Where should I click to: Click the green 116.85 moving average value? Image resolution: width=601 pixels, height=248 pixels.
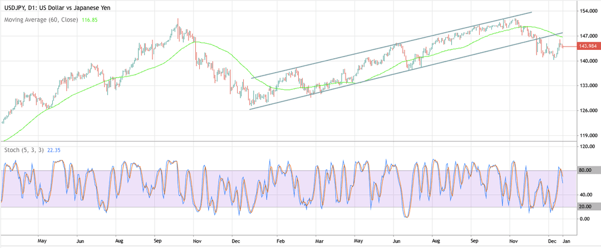point(90,19)
